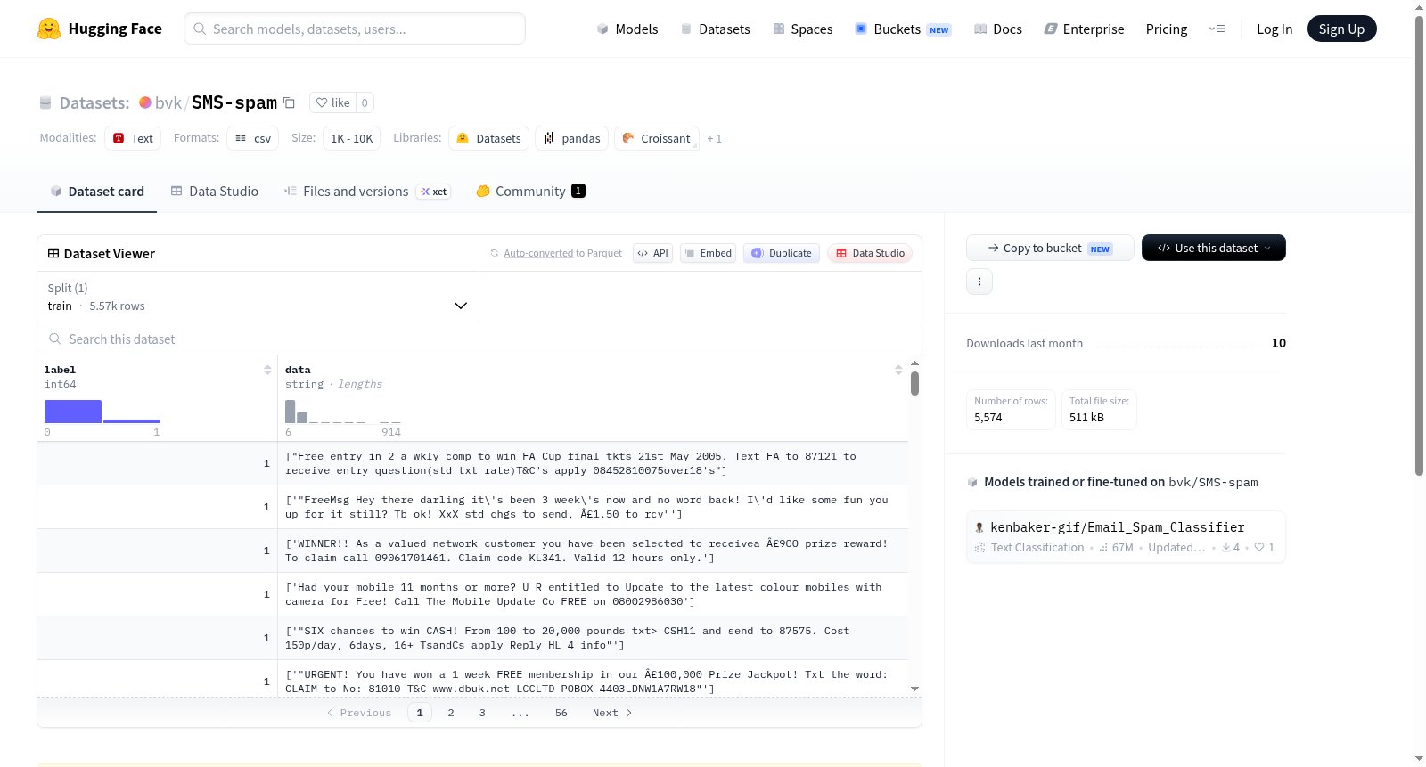This screenshot has height=767, width=1426.
Task: Select the 'WINNER!! As a valued network' row
Action: 472,551
